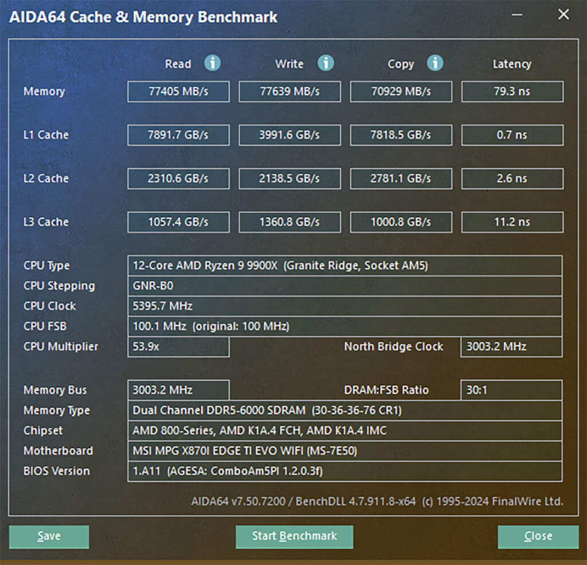Screen dimensions: 587x565
Task: Start the benchmark run
Action: click(x=294, y=536)
